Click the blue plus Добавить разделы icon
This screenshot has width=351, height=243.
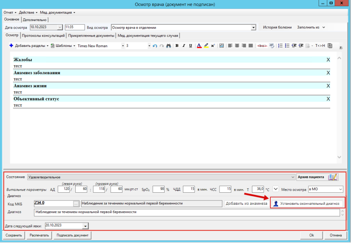[x=11, y=46]
